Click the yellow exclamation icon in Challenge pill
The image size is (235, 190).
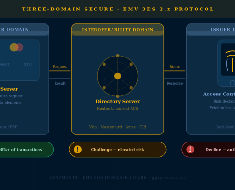78,149
